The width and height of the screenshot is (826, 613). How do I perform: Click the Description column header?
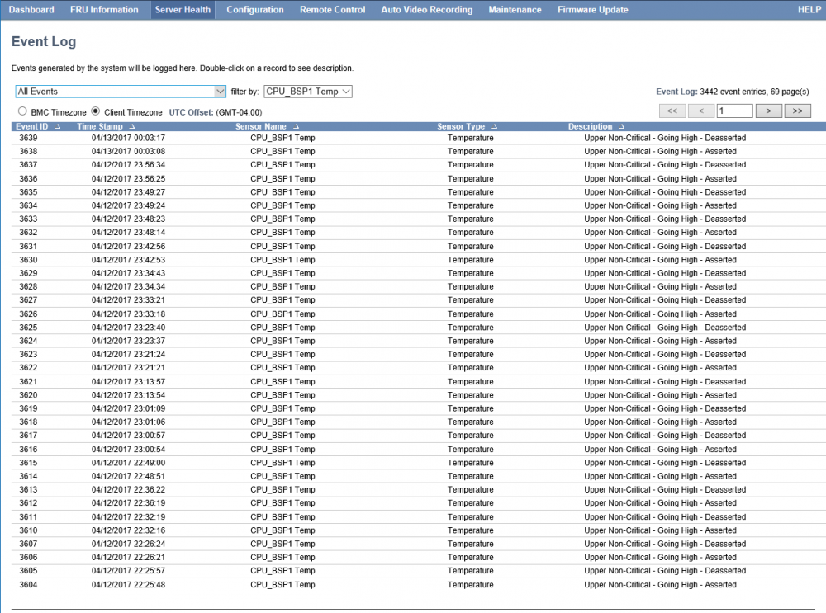[590, 127]
